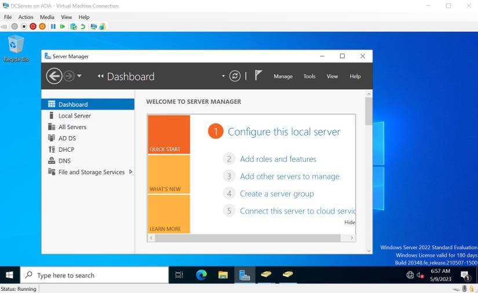Click the second yellow book taskbar icon

point(287,274)
